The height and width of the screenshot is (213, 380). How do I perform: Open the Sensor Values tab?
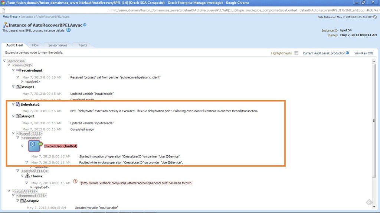click(58, 45)
